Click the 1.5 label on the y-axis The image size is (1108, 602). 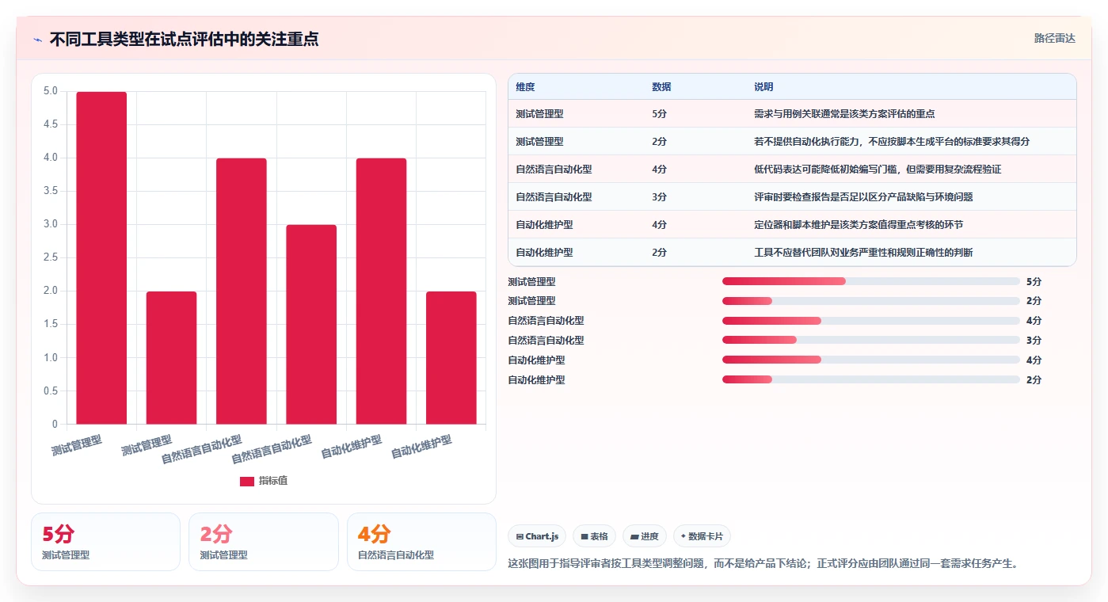[x=51, y=324]
